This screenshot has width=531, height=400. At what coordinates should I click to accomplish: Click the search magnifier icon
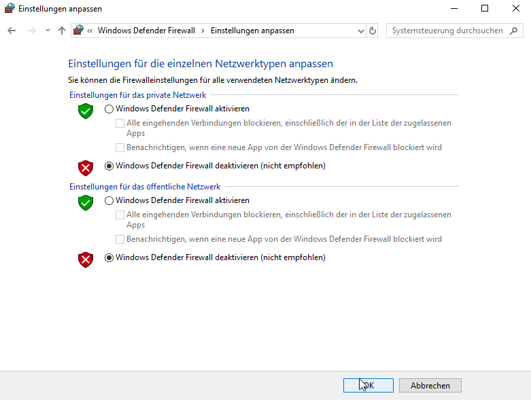pos(513,31)
